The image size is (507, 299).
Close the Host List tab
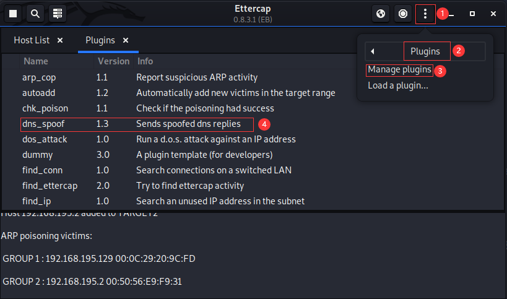[x=60, y=40]
